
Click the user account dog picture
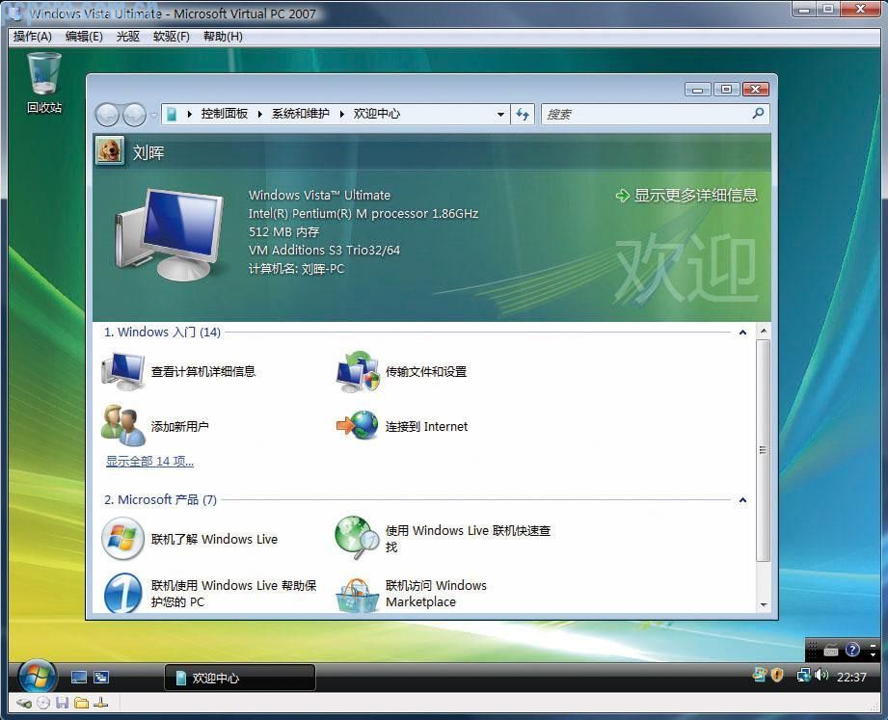point(110,151)
